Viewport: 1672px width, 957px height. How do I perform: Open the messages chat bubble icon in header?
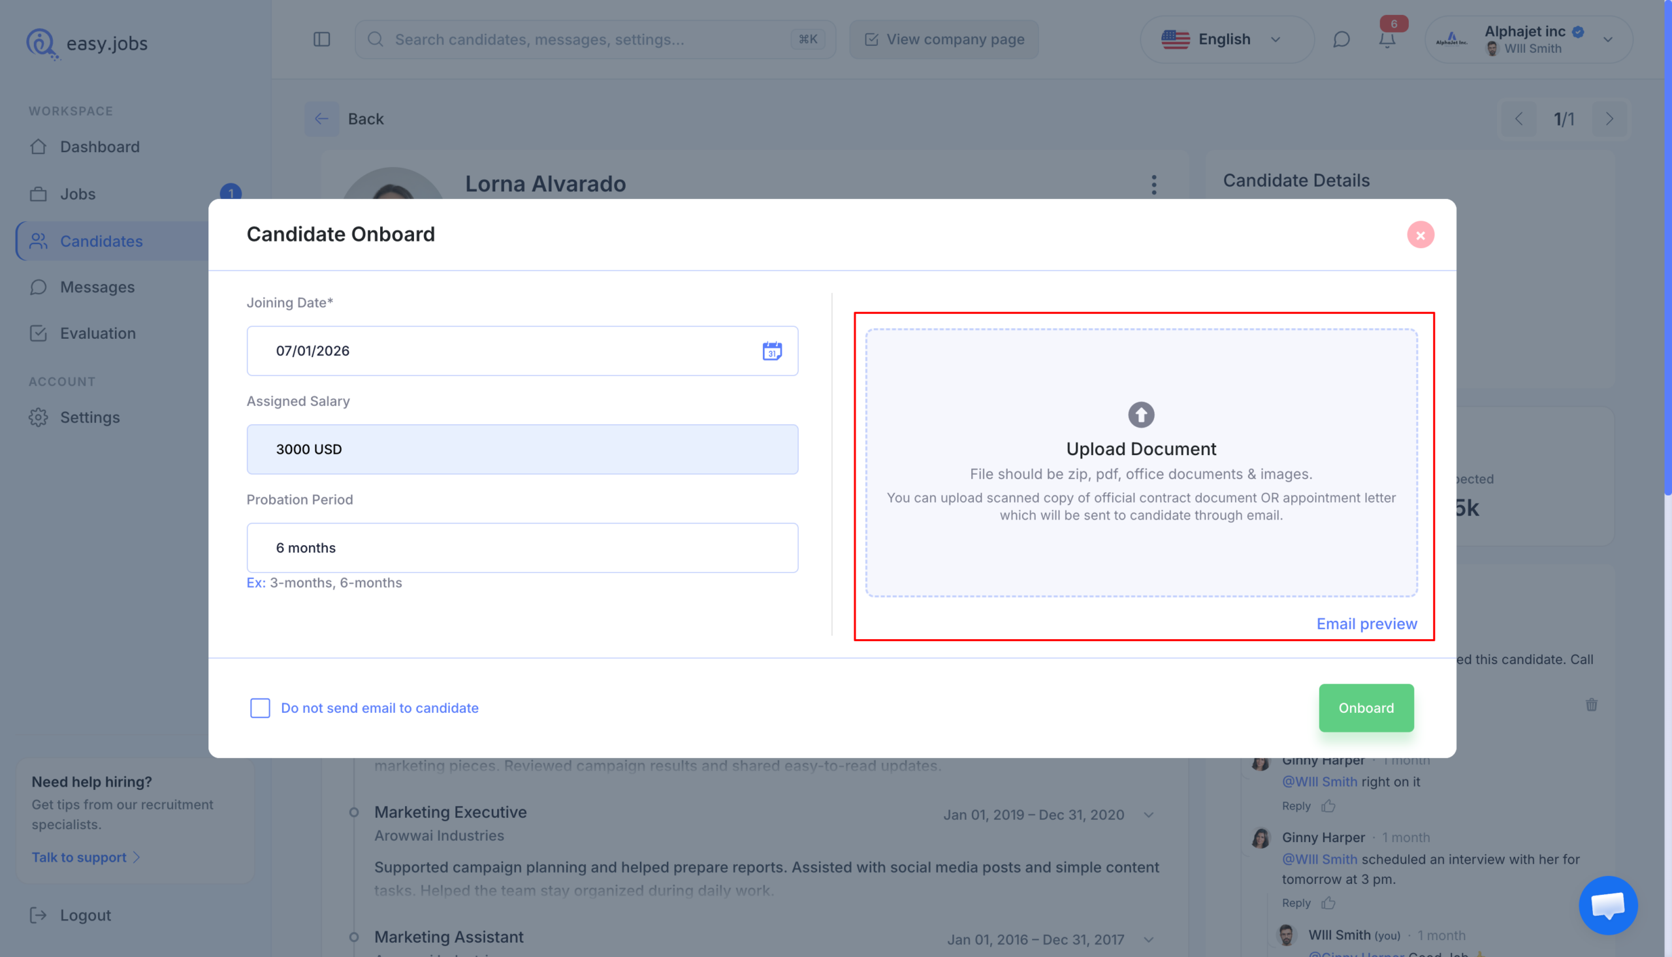tap(1341, 39)
